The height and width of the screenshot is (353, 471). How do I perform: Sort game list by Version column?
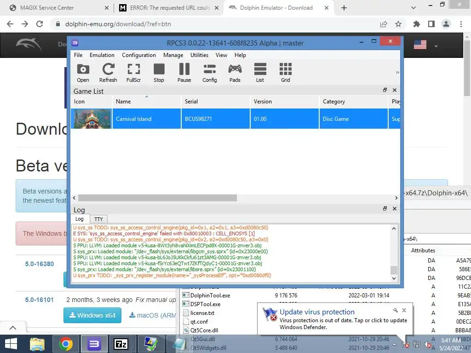point(284,102)
